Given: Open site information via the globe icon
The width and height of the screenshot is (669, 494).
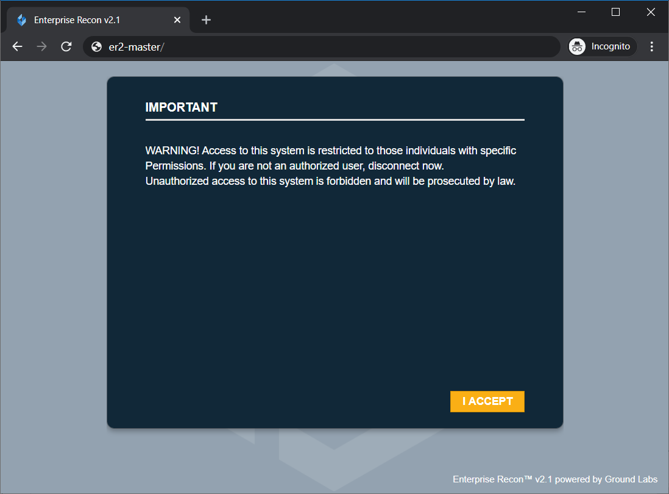Looking at the screenshot, I should [96, 46].
